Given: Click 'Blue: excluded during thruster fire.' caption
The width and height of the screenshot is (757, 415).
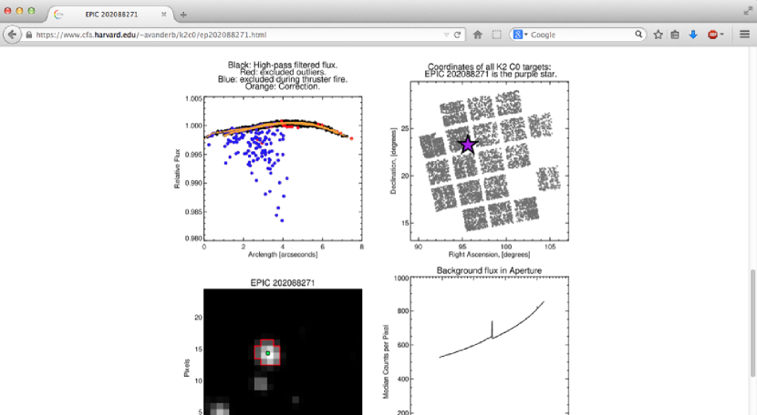Looking at the screenshot, I should (x=283, y=79).
